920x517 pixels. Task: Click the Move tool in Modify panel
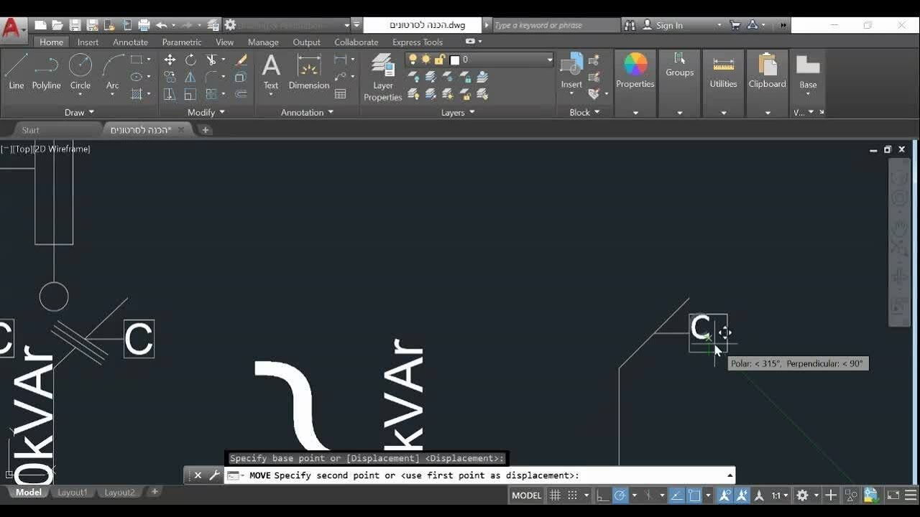[170, 60]
